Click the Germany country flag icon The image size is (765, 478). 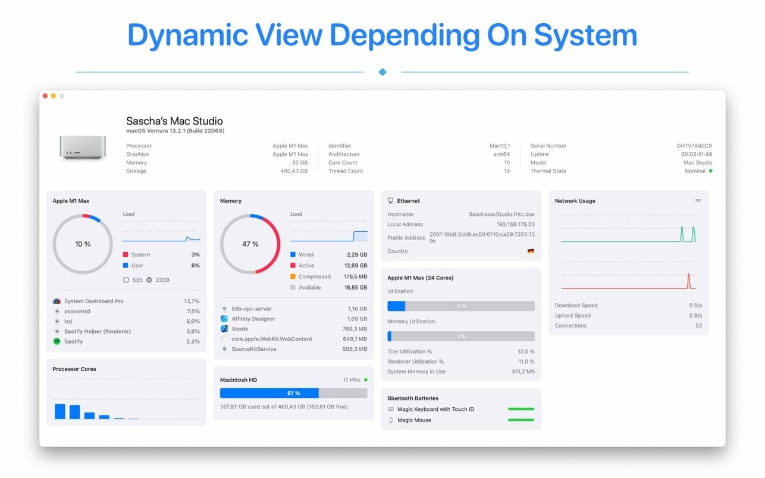coord(531,251)
